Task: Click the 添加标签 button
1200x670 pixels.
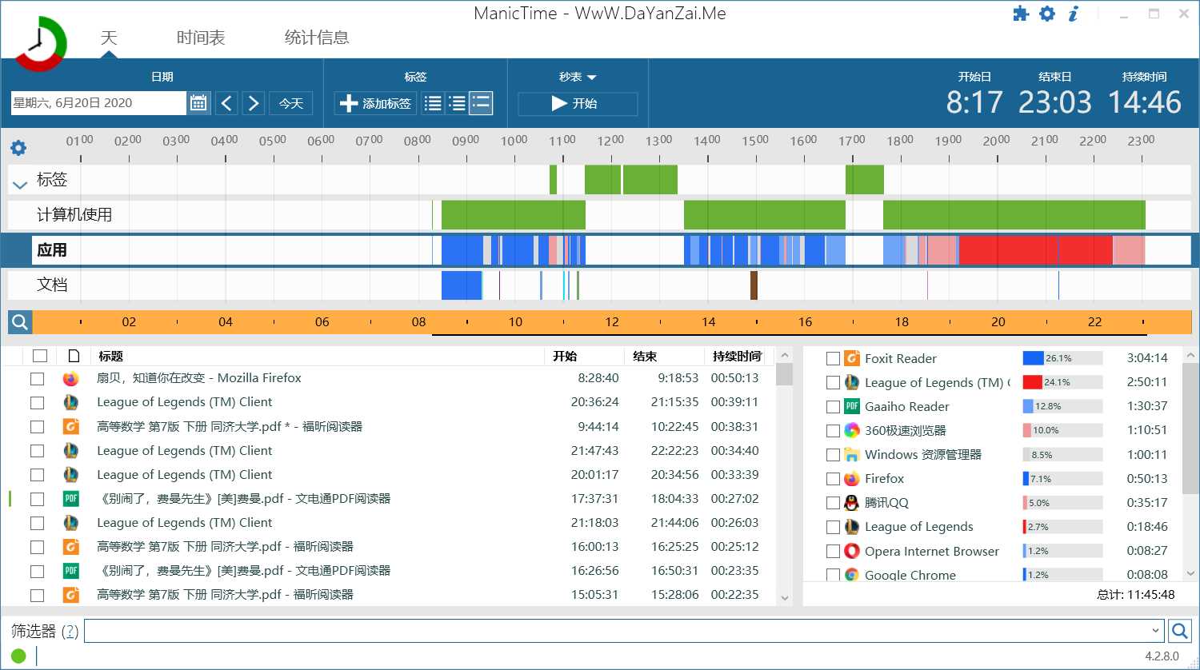Action: 375,103
